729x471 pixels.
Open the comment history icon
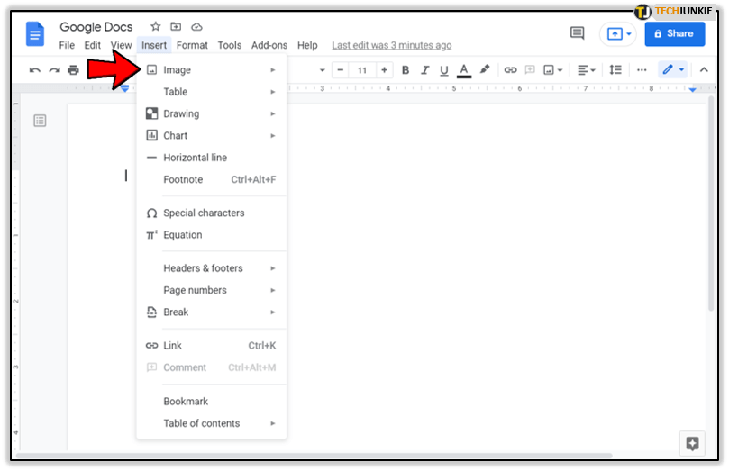click(578, 33)
